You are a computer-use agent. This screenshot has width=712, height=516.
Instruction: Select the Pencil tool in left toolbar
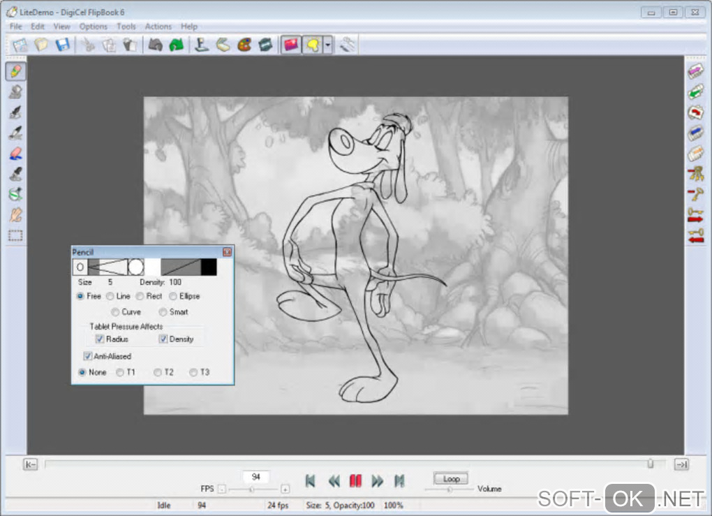tap(15, 71)
